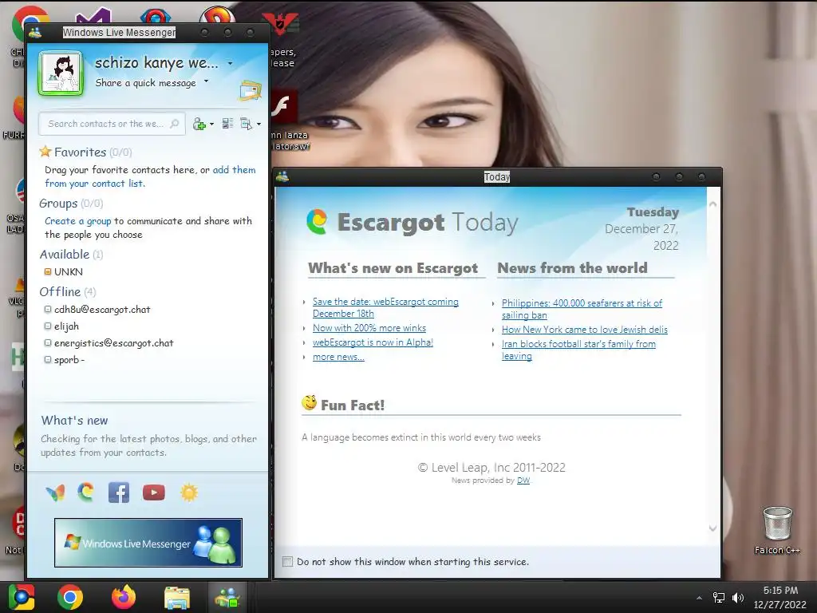
Task: Click the Start button on taskbar
Action: click(x=22, y=597)
